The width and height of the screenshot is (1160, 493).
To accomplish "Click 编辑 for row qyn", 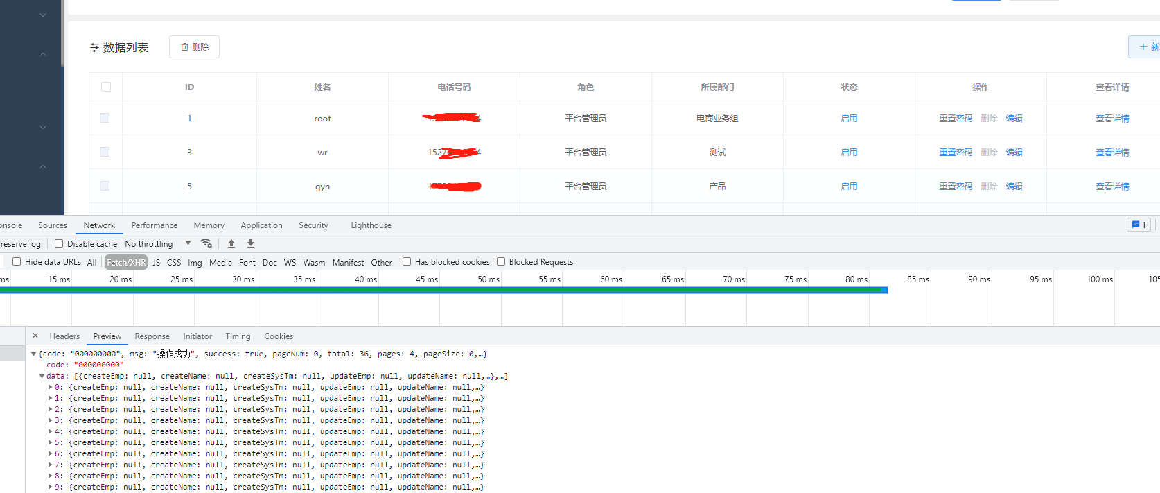I will click(x=1014, y=187).
